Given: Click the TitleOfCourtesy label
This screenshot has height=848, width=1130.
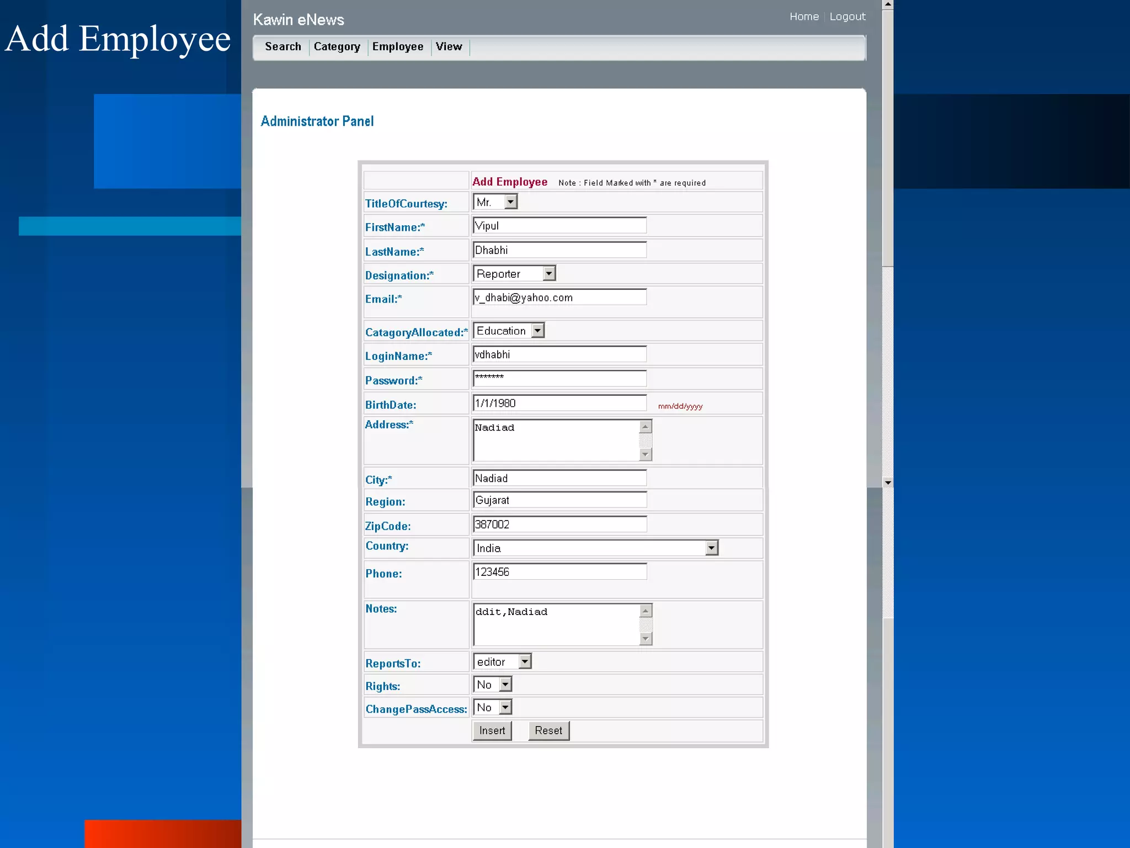Looking at the screenshot, I should 406,204.
